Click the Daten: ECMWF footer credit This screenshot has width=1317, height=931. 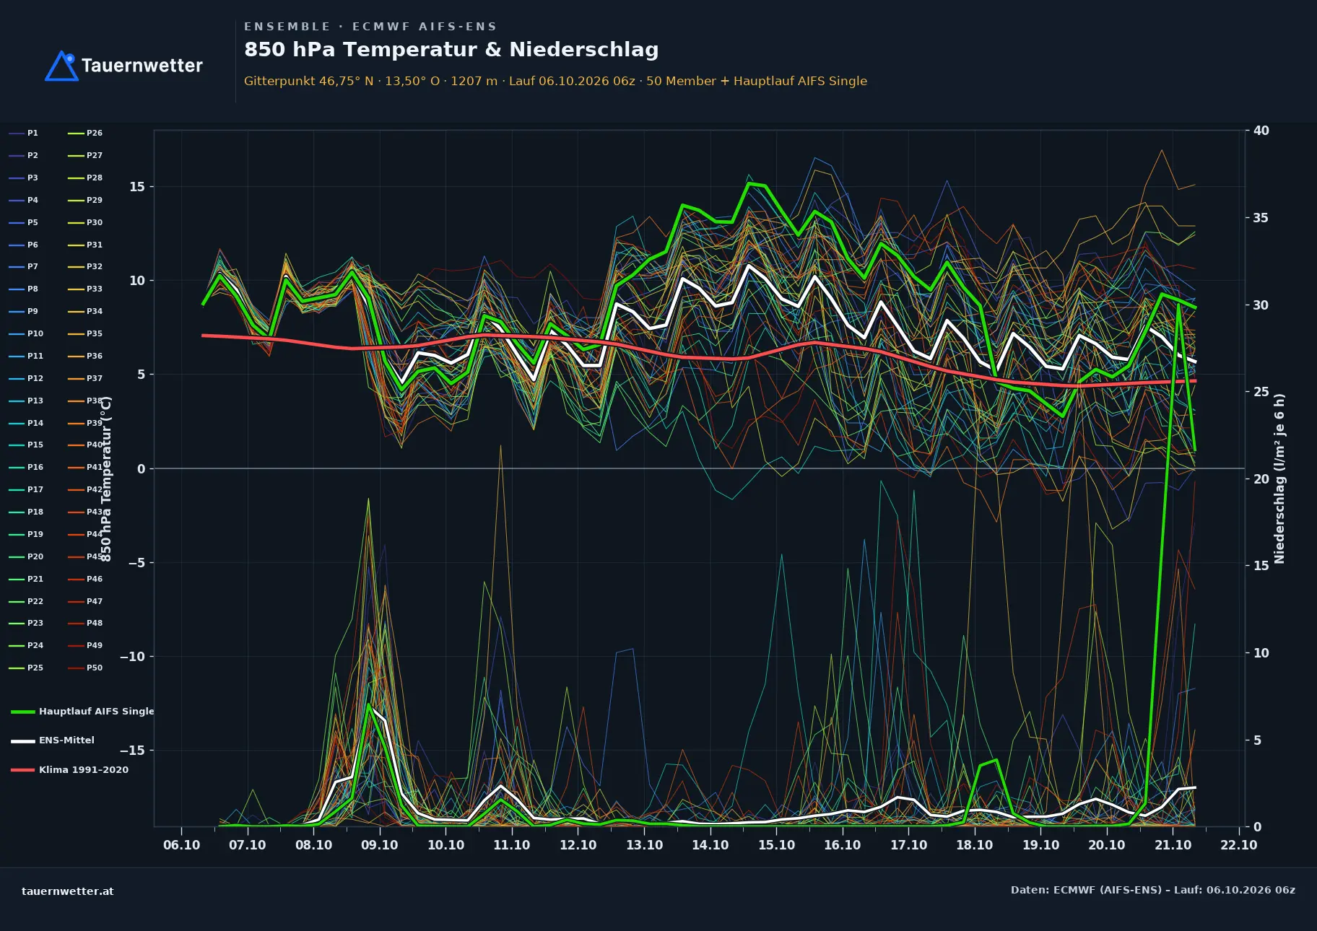point(1152,890)
